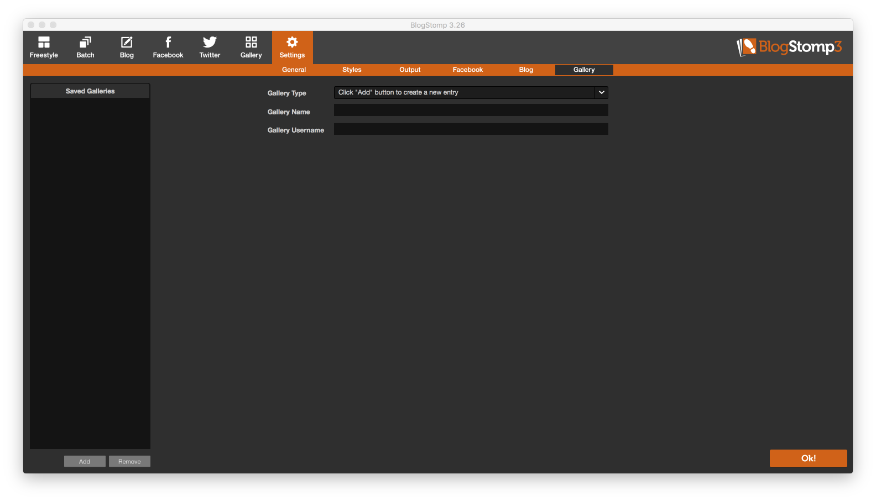Click into the Gallery Name field
Screen dimensions: 876x501
click(x=471, y=111)
